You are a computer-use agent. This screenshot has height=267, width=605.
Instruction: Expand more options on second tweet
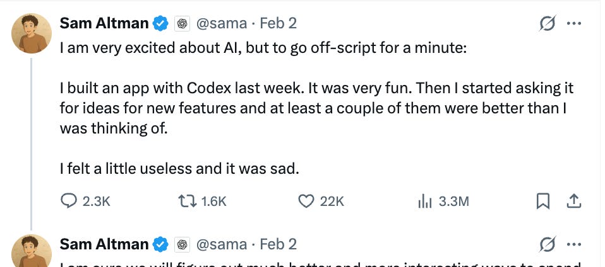(574, 244)
